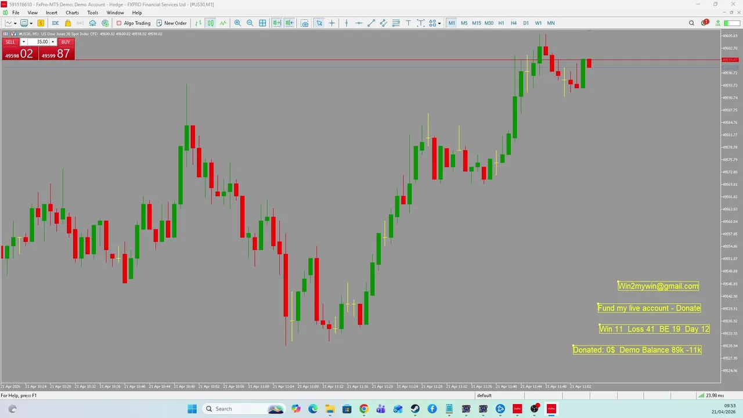The width and height of the screenshot is (743, 418).
Task: Switch to M5 timeframe
Action: [464, 23]
